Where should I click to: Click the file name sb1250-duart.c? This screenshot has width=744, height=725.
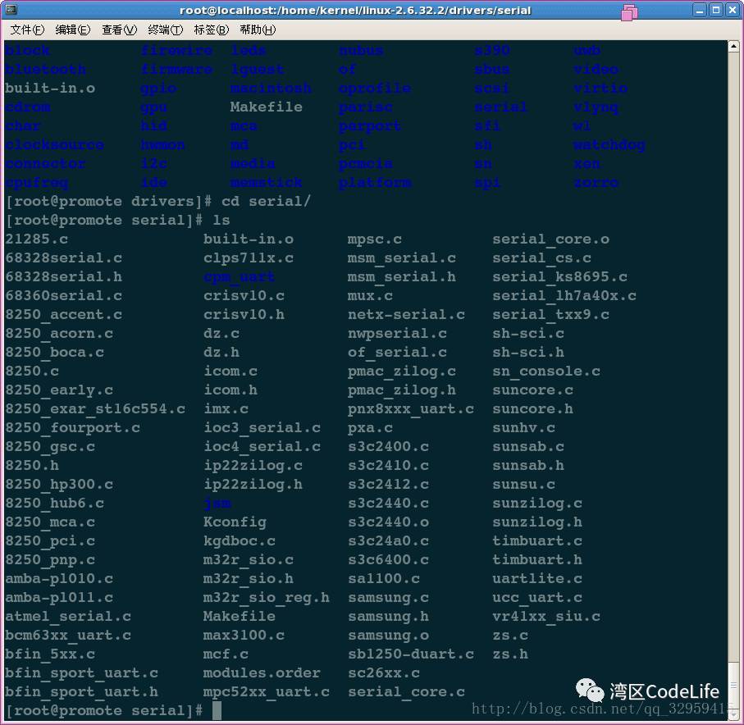411,654
